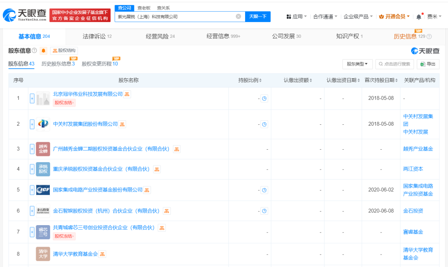Open the 企业级产品 dropdown menu

click(x=358, y=17)
